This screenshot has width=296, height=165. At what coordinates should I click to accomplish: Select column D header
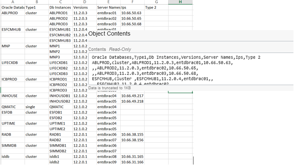(85, 2)
